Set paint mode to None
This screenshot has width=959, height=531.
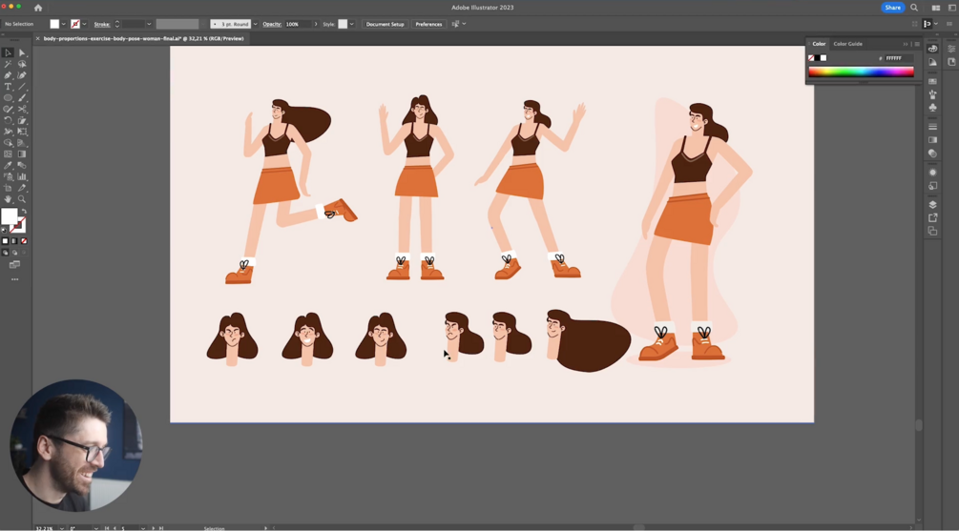pyautogui.click(x=24, y=241)
